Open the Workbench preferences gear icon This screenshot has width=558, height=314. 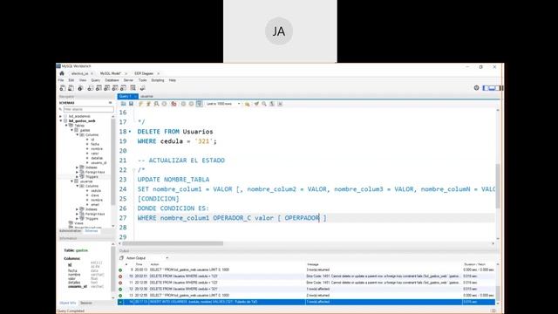click(x=477, y=88)
